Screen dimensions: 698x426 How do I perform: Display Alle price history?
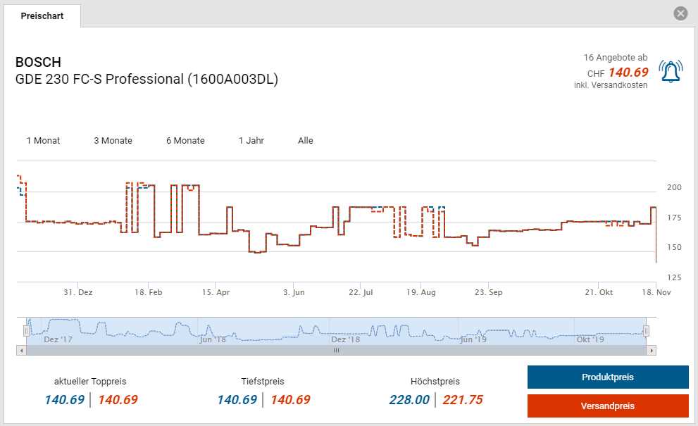pos(305,141)
